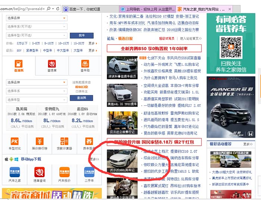
Task: Open the 全新奔腾B50 promotion banner
Action: [154, 49]
